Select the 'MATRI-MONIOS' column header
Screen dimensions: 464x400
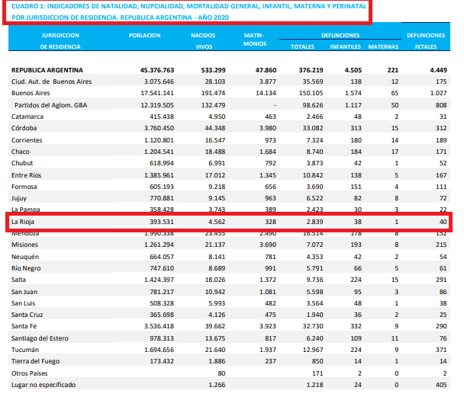[x=254, y=40]
